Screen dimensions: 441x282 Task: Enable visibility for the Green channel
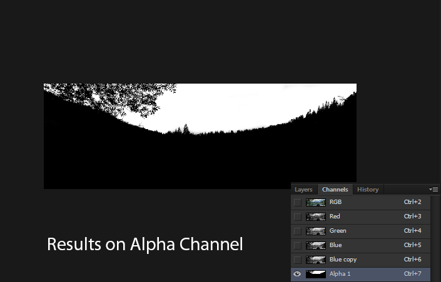297,231
